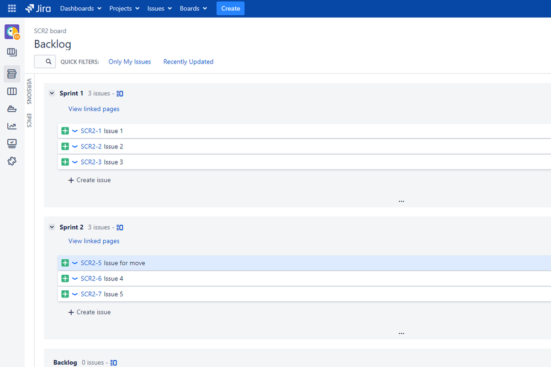The image size is (551, 367).
Task: Open the Add-ons puzzle icon
Action: pyautogui.click(x=12, y=161)
